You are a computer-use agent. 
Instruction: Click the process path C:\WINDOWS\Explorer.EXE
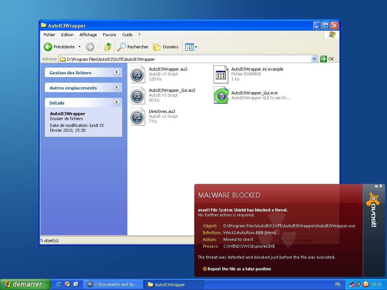pyautogui.click(x=249, y=246)
